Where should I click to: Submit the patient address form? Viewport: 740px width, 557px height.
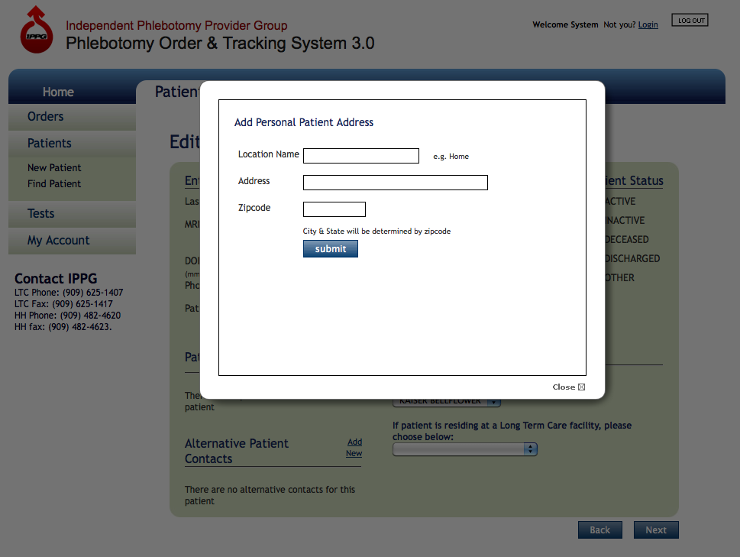331,249
